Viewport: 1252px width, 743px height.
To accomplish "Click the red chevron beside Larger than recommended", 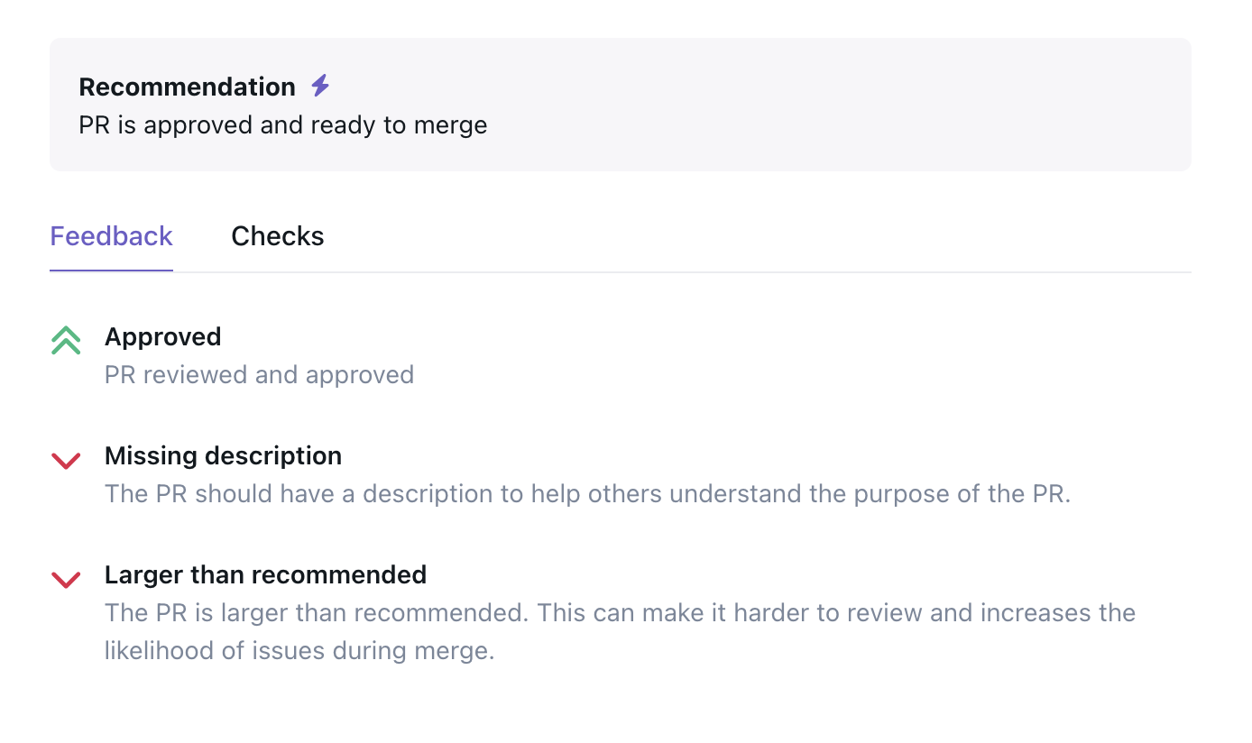I will [x=66, y=580].
